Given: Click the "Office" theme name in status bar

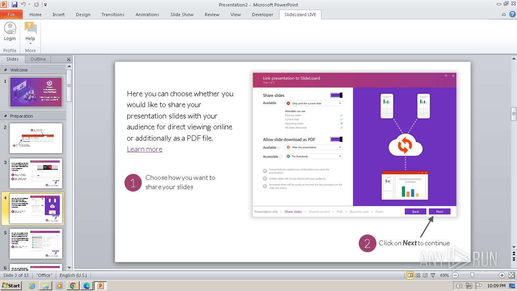Looking at the screenshot, I should click(x=44, y=275).
